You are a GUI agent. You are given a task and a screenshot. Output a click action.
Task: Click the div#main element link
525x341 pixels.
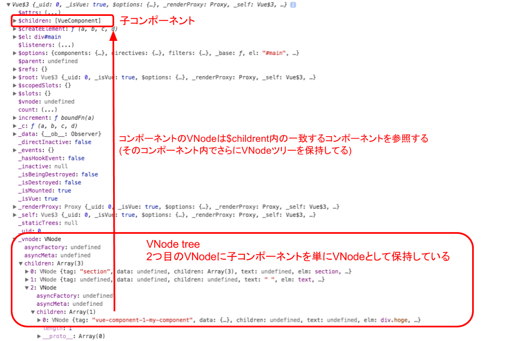[x=48, y=37]
